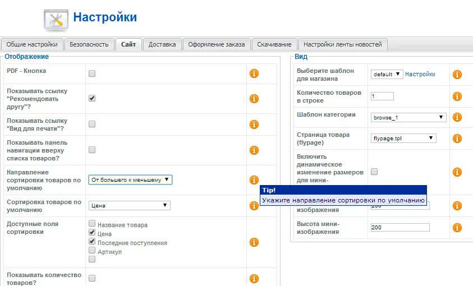Uncheck the Цена sort field checkbox
Viewport: 473px width, 286px height.
pyautogui.click(x=92, y=232)
